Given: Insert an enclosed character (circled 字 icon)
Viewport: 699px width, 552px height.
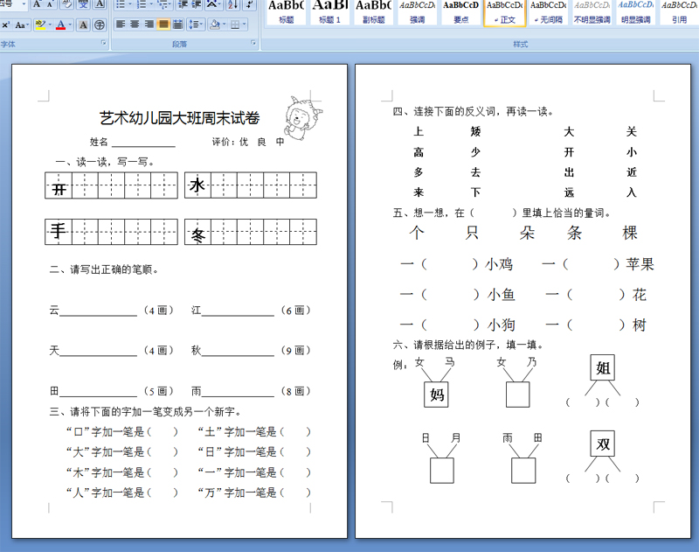Looking at the screenshot, I should [100, 25].
